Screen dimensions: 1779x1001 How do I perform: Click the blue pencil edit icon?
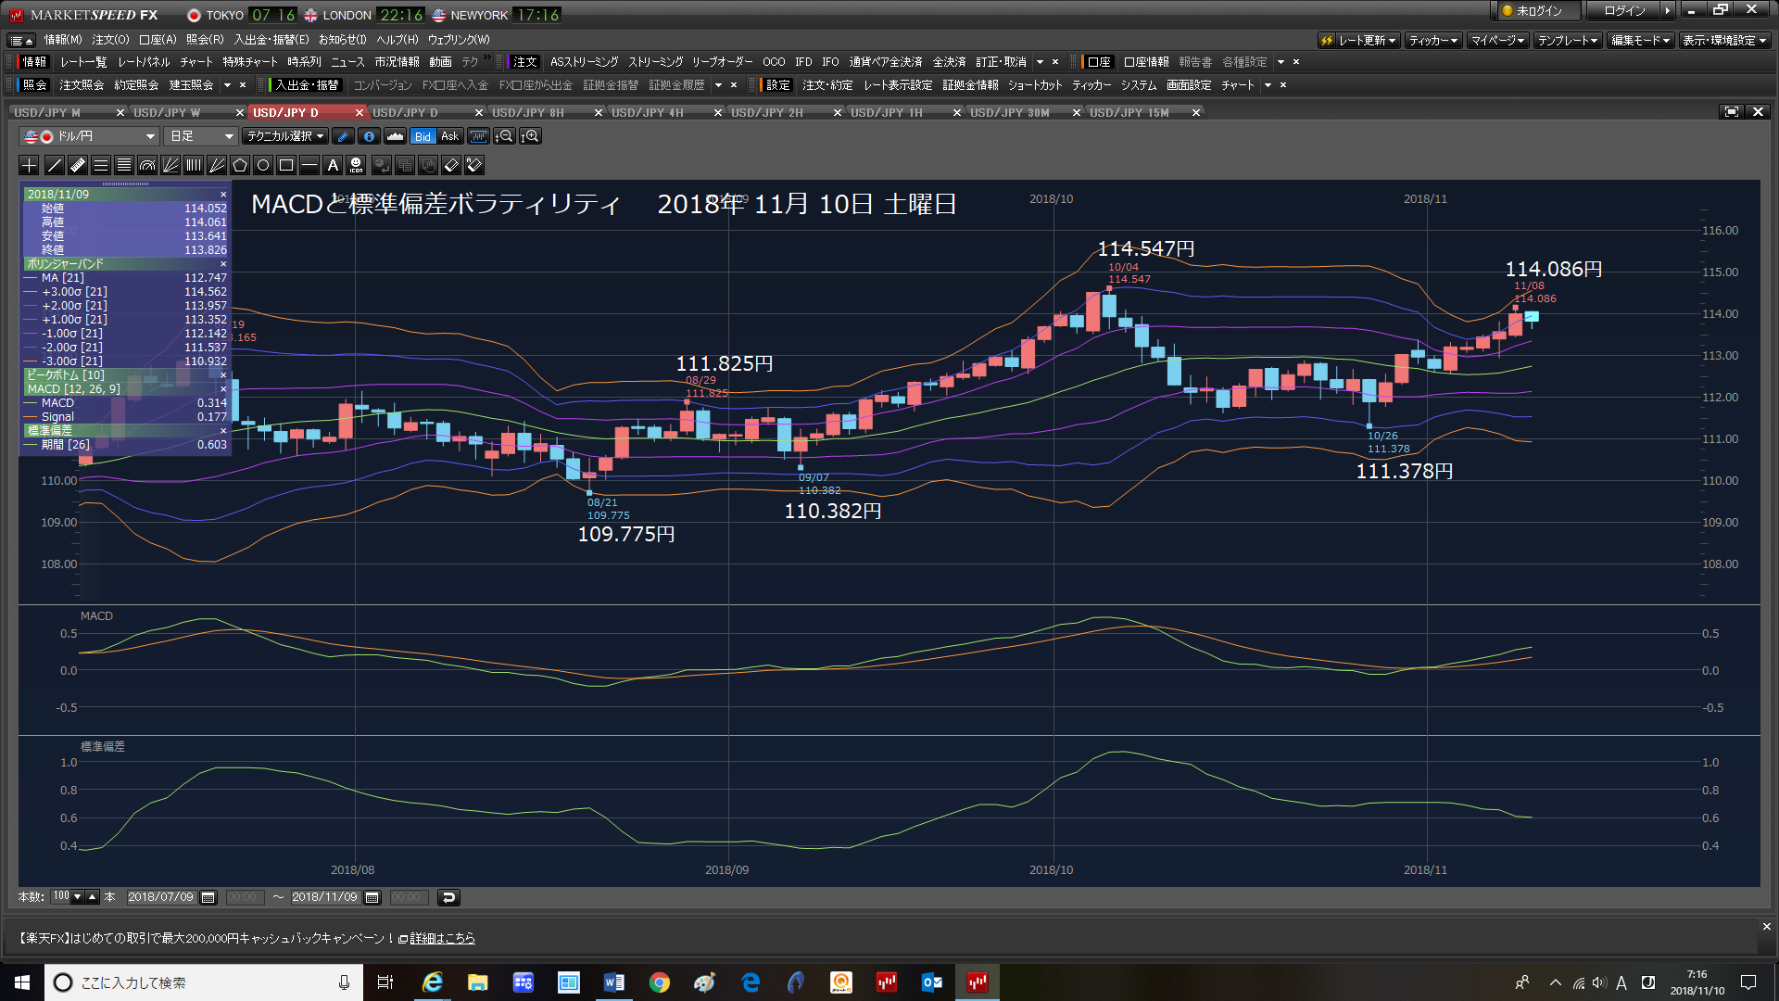pyautogui.click(x=344, y=136)
